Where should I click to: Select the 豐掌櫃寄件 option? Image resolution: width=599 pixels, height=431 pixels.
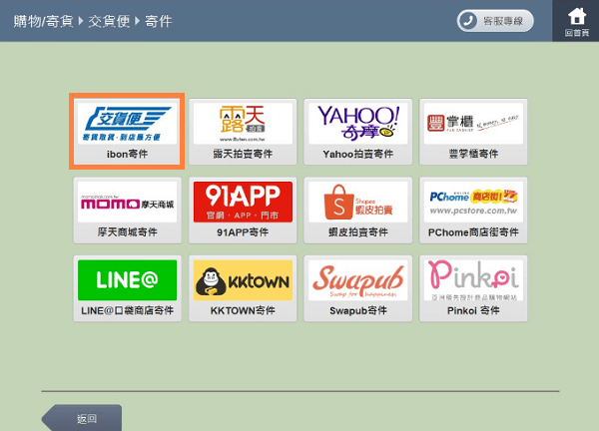[473, 132]
